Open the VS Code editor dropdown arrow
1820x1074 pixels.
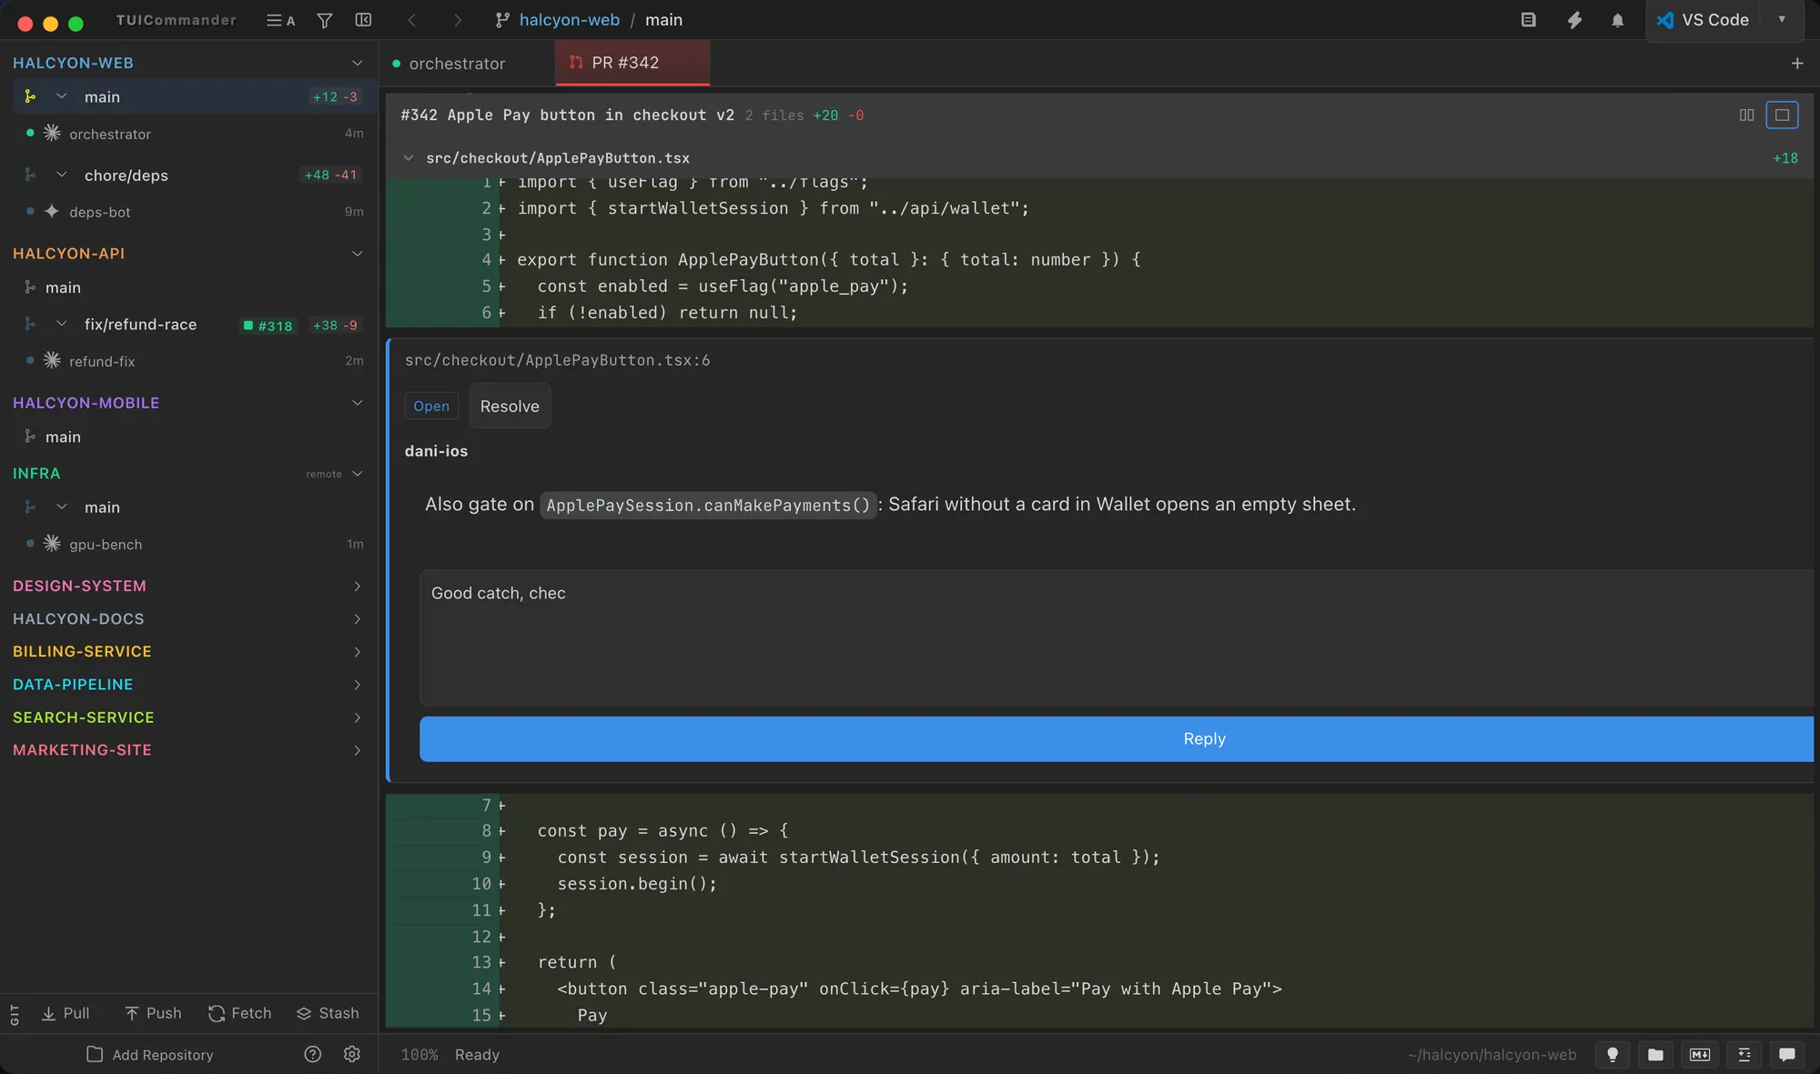click(x=1782, y=20)
